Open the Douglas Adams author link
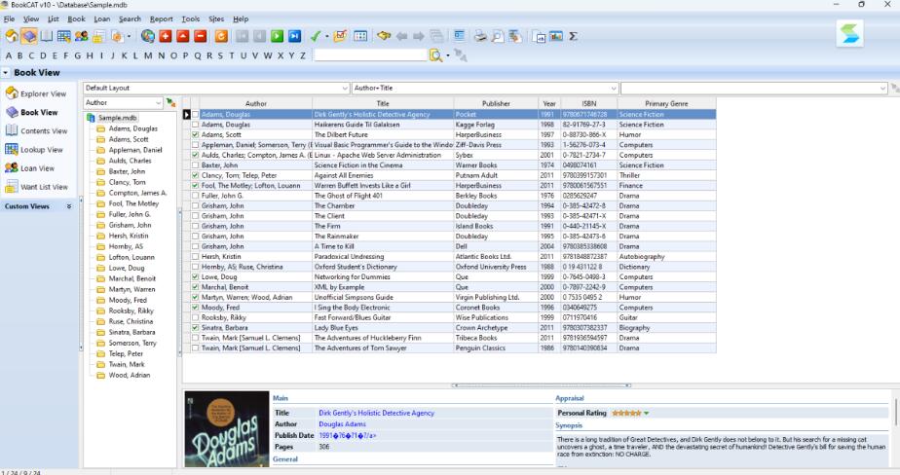The height and width of the screenshot is (475, 900). [x=342, y=424]
